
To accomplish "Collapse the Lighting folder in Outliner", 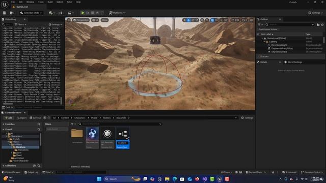I will (264, 42).
